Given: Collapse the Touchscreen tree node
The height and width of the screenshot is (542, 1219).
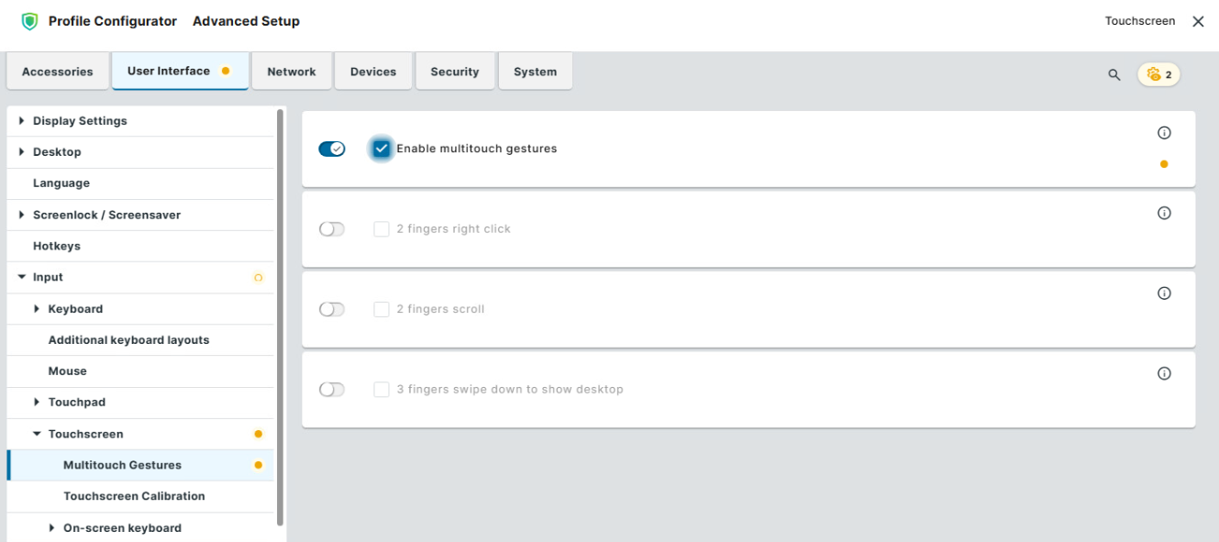Looking at the screenshot, I should (x=37, y=434).
